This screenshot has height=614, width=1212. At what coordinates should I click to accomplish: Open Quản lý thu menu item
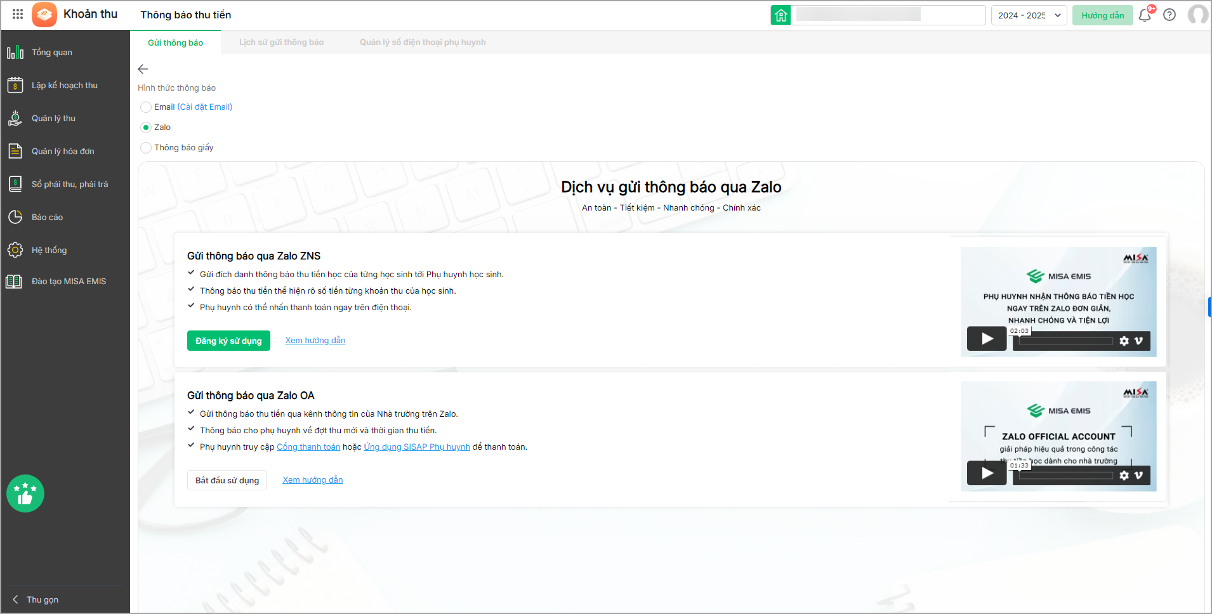pyautogui.click(x=54, y=118)
